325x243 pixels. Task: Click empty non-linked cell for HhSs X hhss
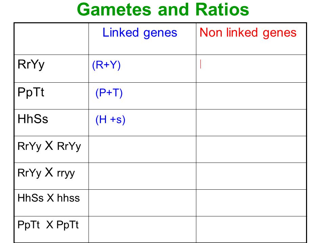251,203
